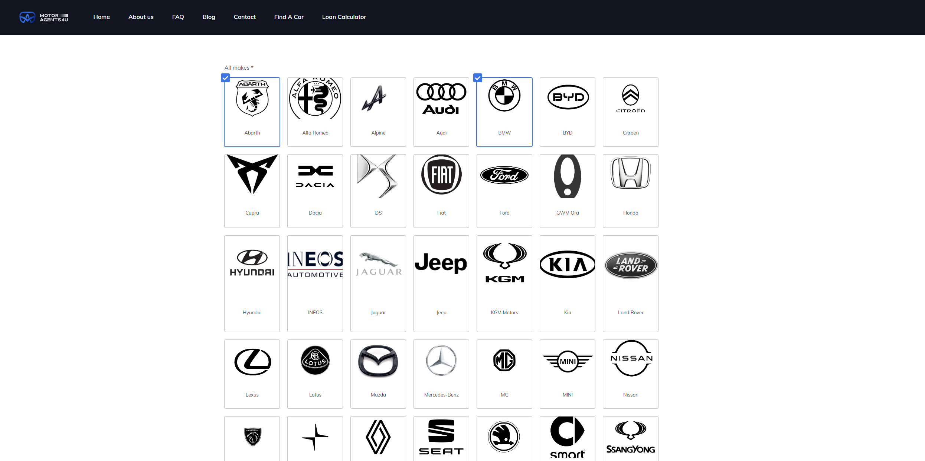Image resolution: width=925 pixels, height=461 pixels.
Task: Choose the Kia logo
Action: 568,265
